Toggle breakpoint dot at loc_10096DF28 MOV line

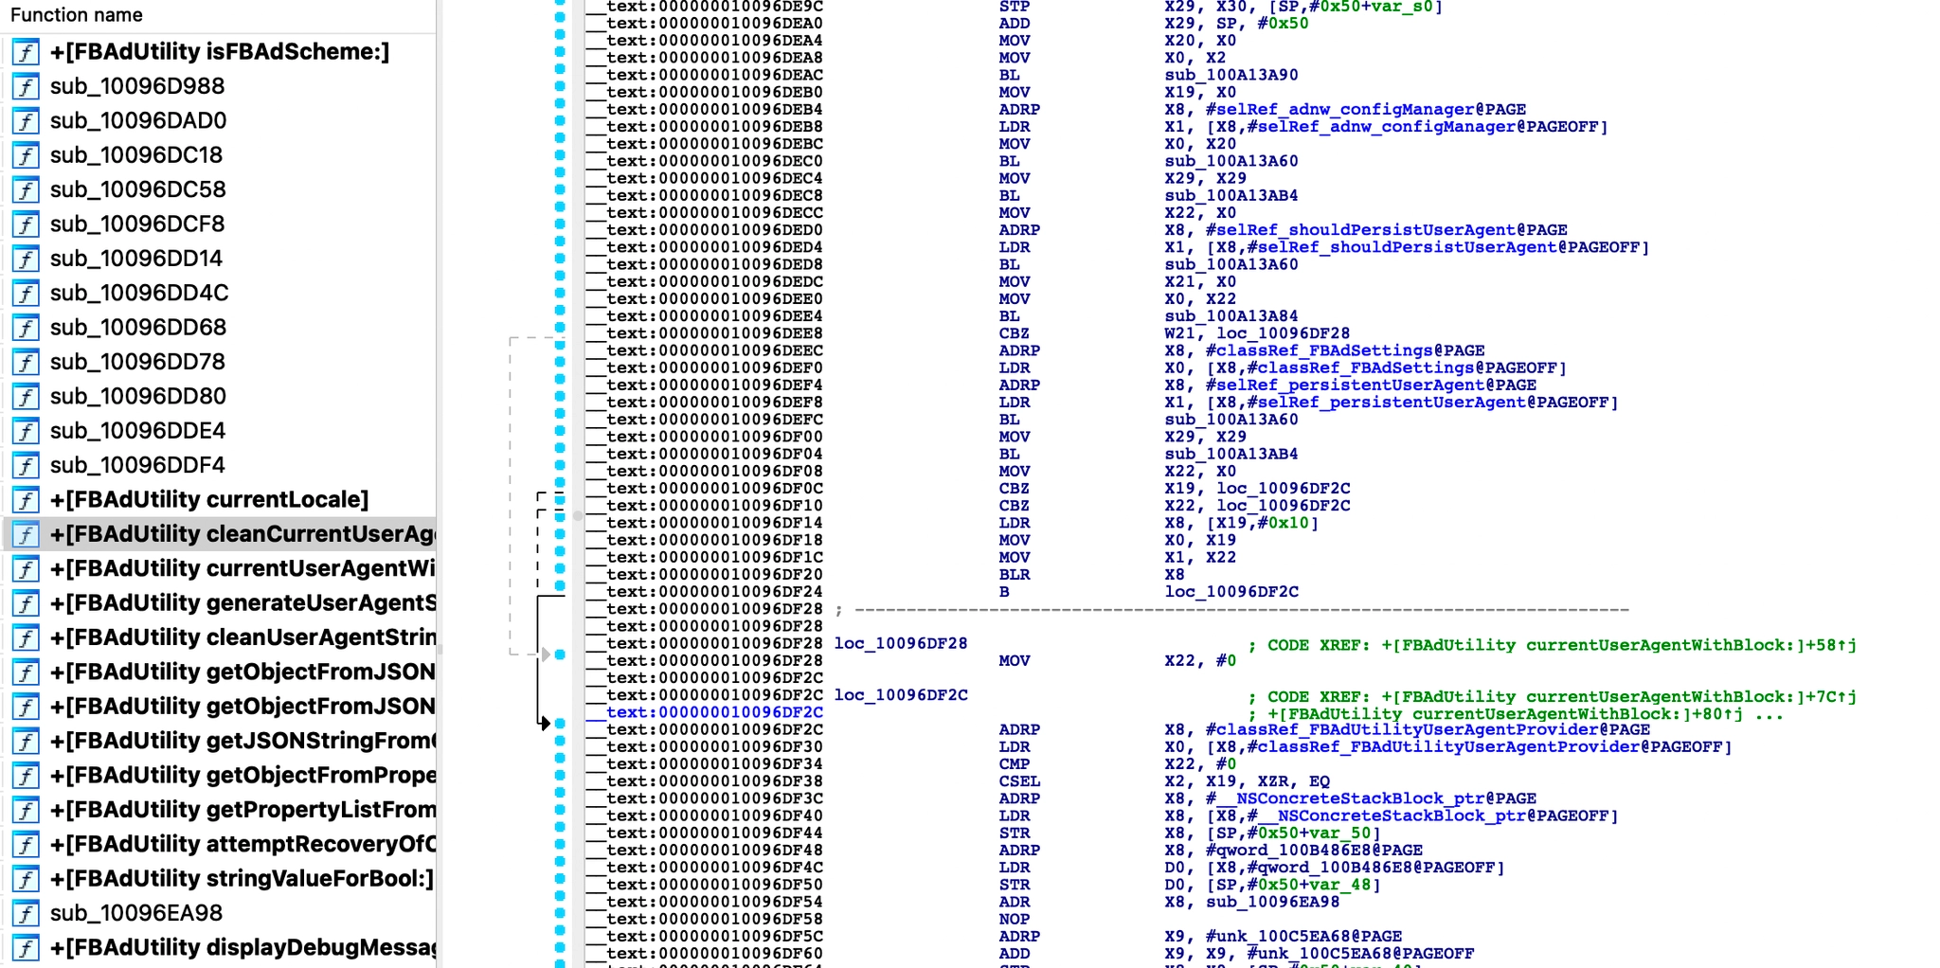(x=560, y=654)
